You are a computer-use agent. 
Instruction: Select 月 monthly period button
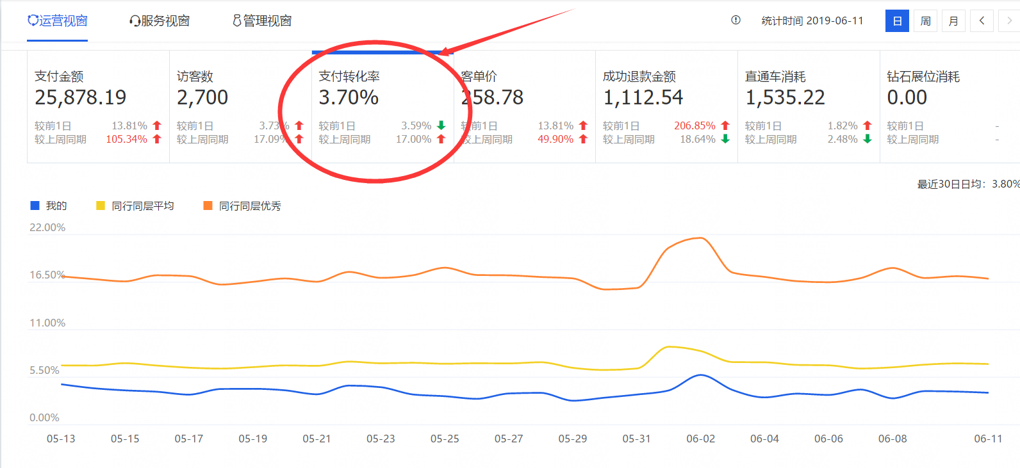(x=953, y=21)
